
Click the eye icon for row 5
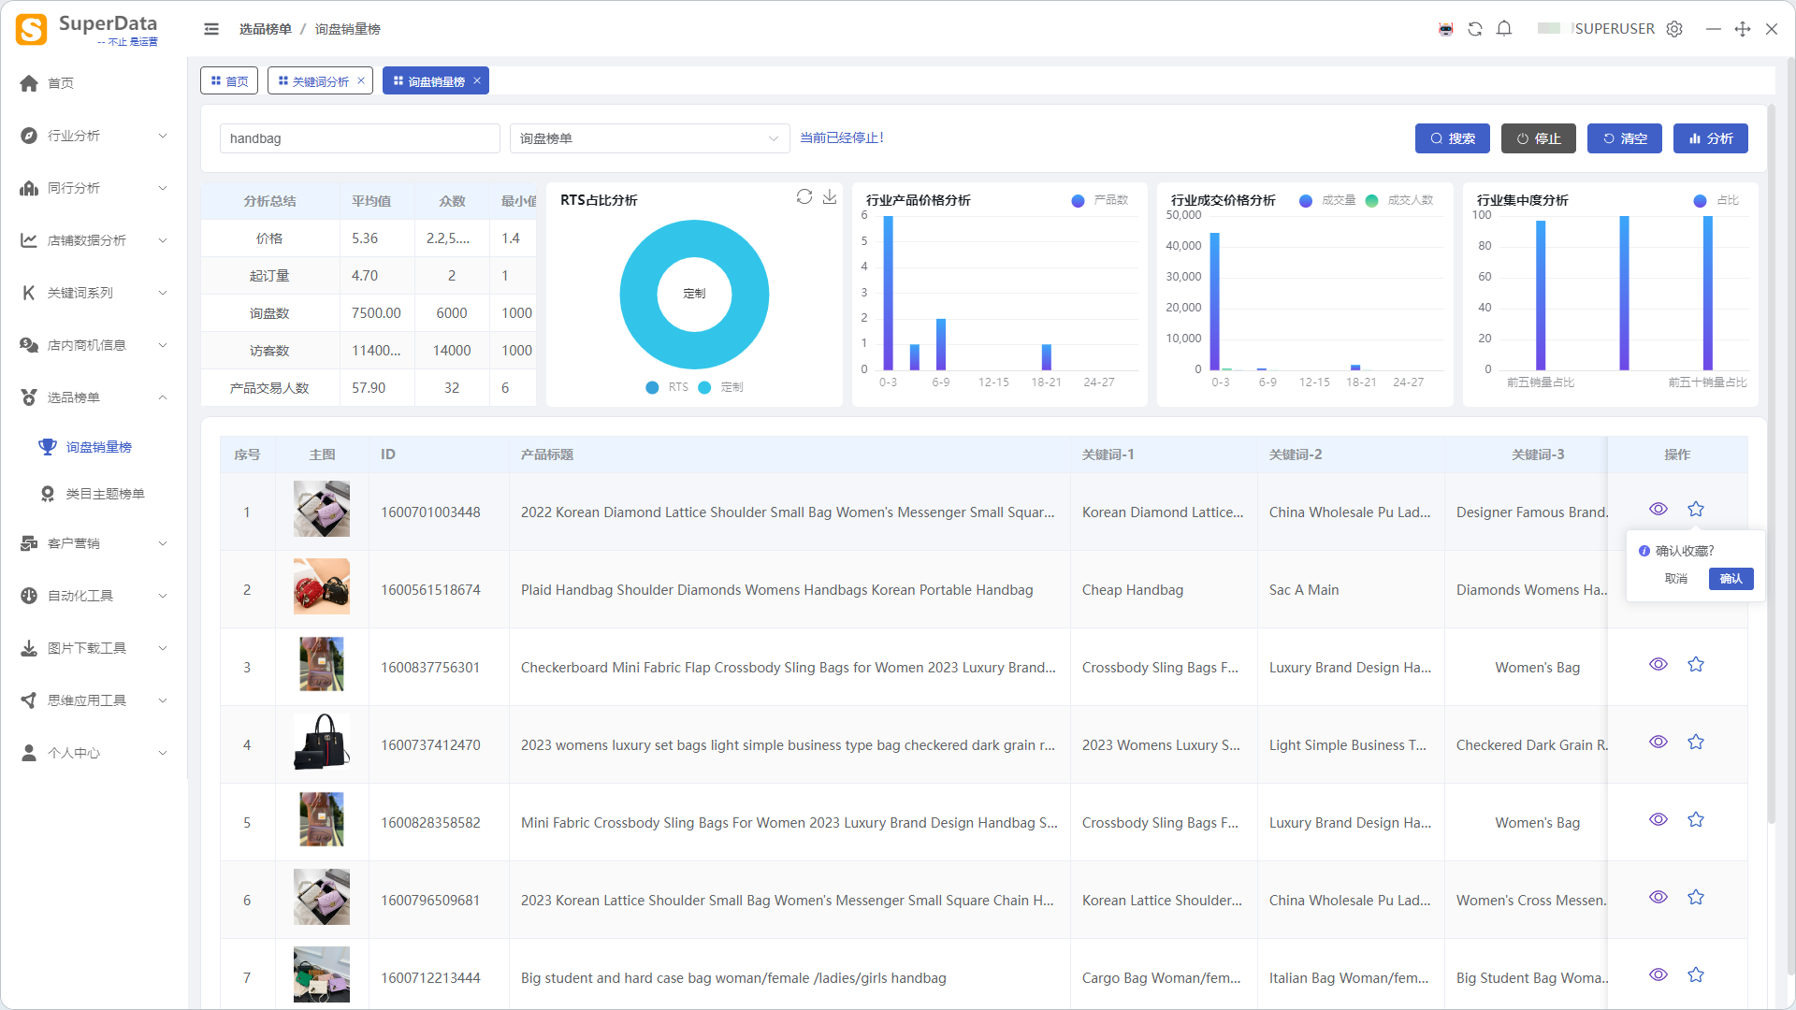(x=1658, y=819)
